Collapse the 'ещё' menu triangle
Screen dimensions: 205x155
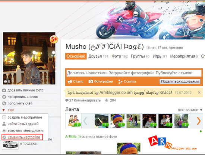[4, 110]
